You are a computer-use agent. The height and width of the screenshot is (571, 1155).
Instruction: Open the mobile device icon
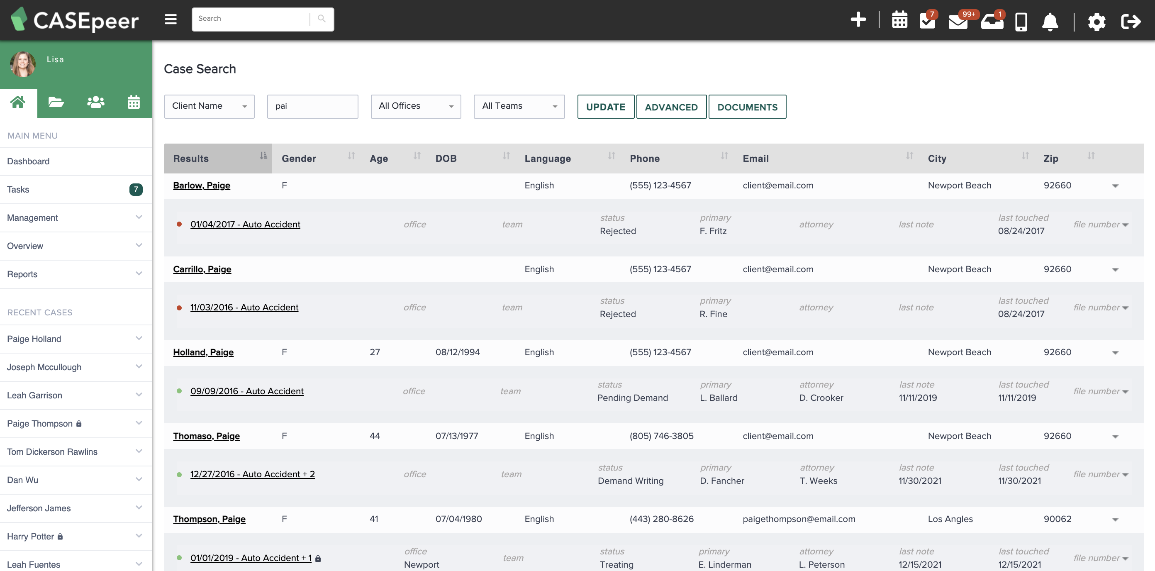1021,22
